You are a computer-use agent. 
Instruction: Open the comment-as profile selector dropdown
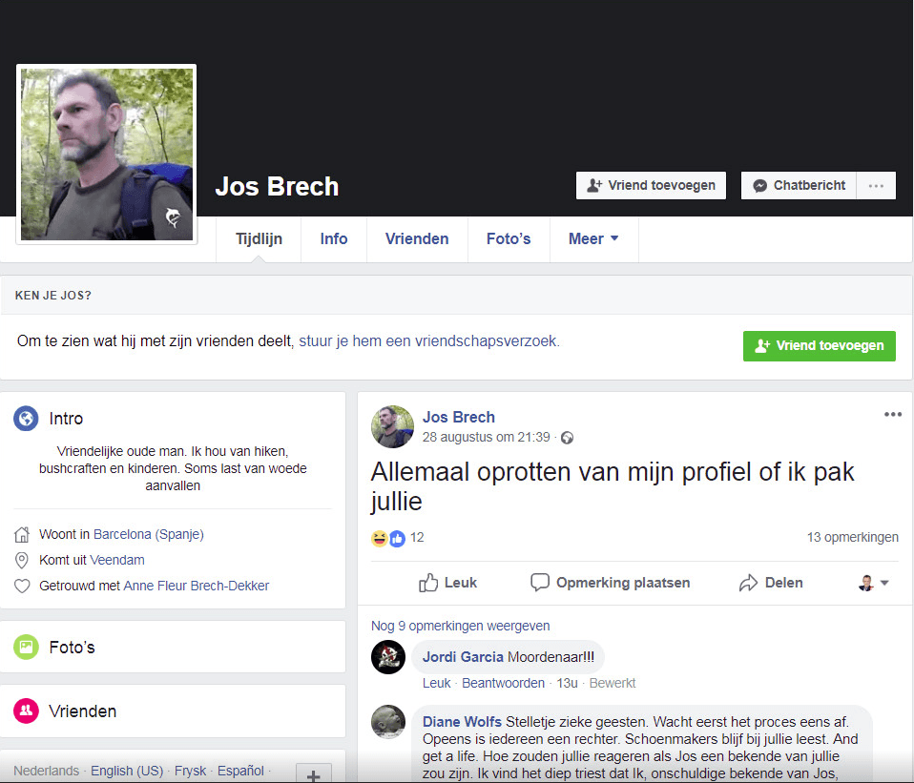click(x=873, y=583)
